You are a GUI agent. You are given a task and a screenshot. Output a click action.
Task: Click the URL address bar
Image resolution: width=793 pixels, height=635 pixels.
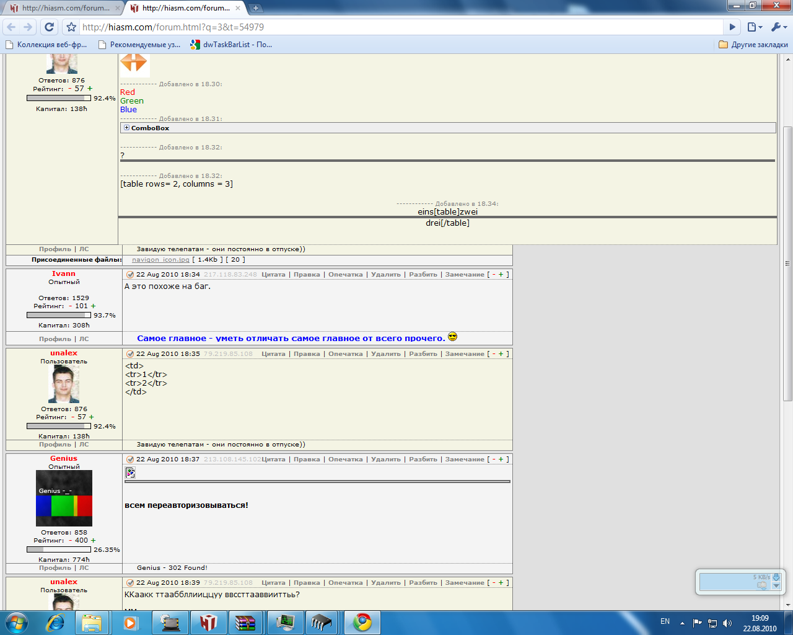pyautogui.click(x=396, y=27)
